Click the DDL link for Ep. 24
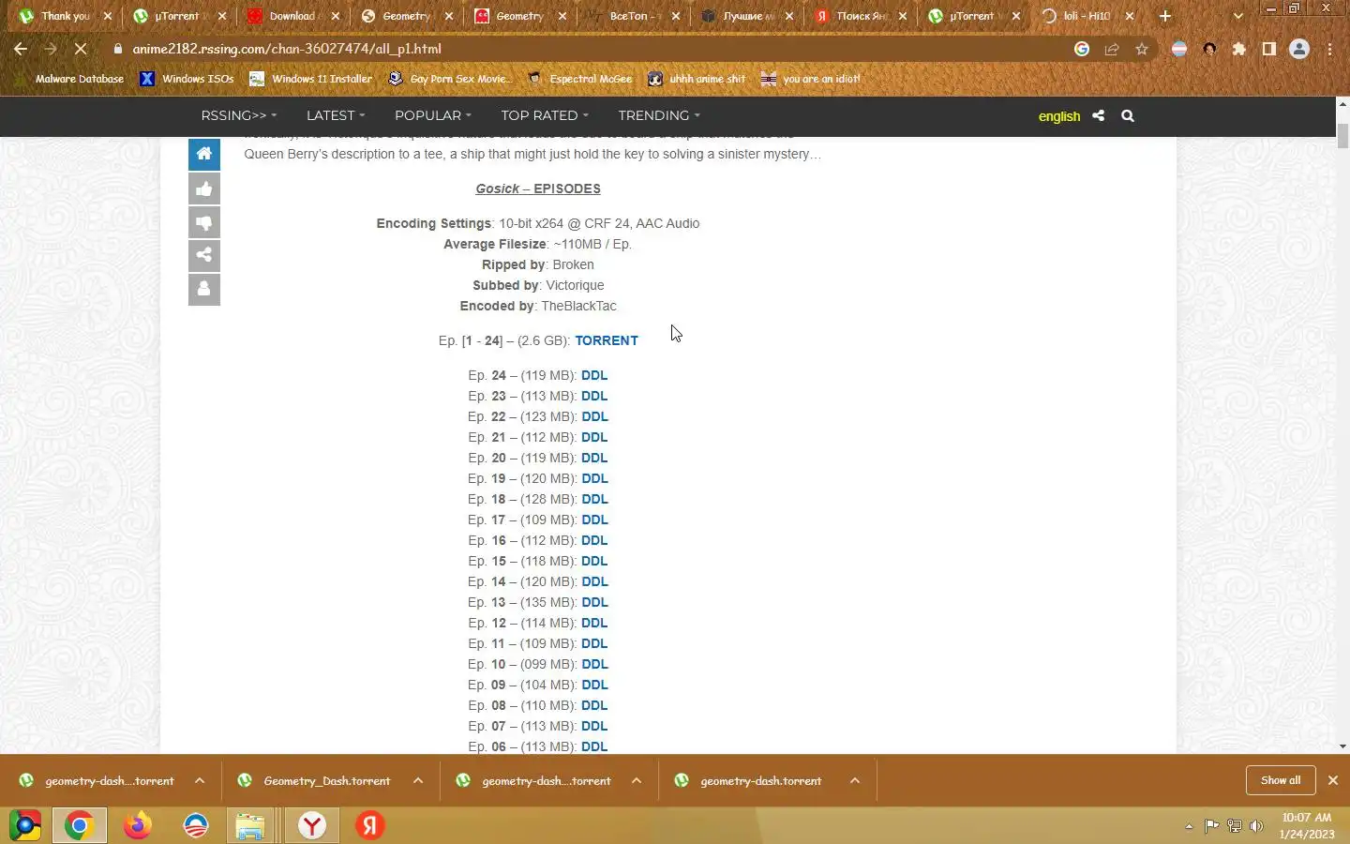Viewport: 1350px width, 844px height. click(x=594, y=375)
